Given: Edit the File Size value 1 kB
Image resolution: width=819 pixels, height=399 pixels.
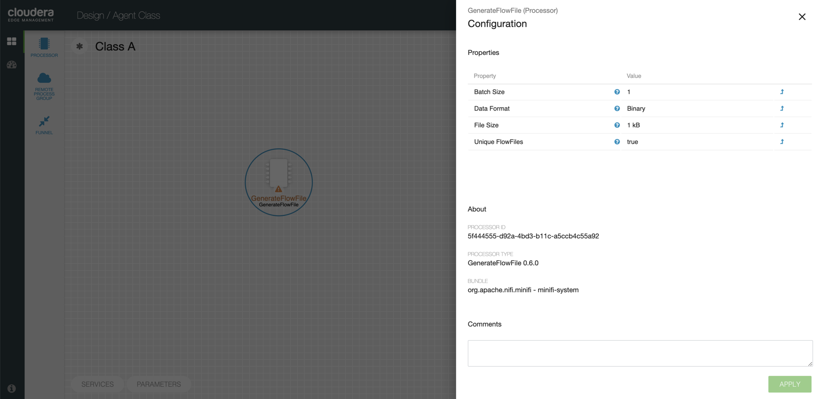Looking at the screenshot, I should (x=634, y=125).
